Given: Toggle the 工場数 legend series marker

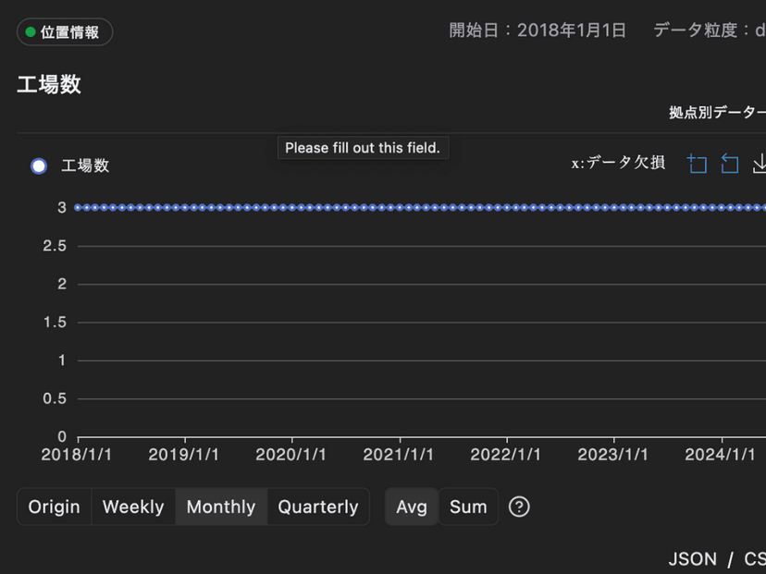Looking at the screenshot, I should 39,166.
